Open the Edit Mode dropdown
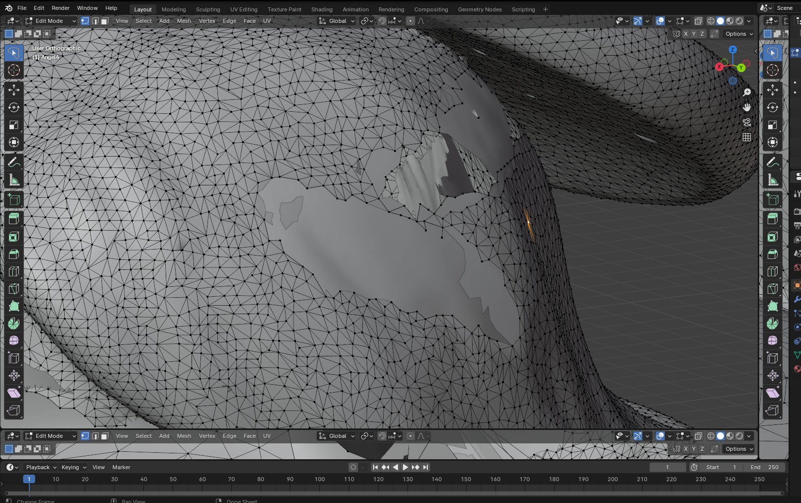 [50, 21]
